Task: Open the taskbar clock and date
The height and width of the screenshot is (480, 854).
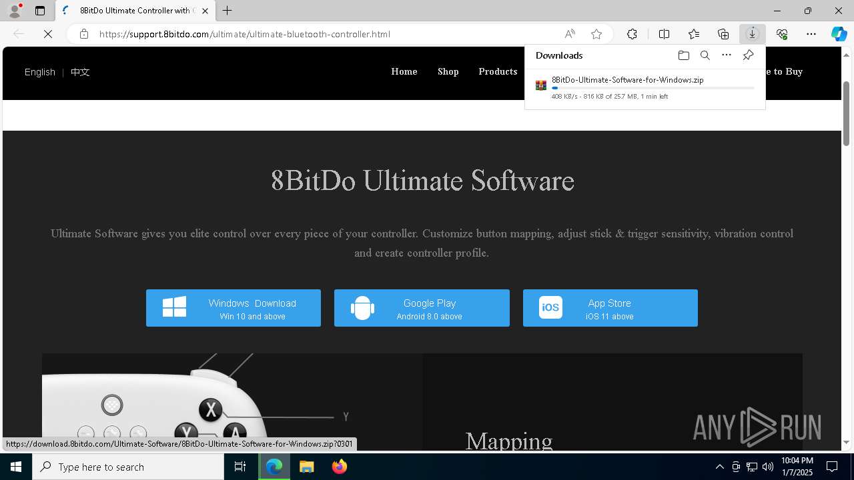Action: click(797, 467)
